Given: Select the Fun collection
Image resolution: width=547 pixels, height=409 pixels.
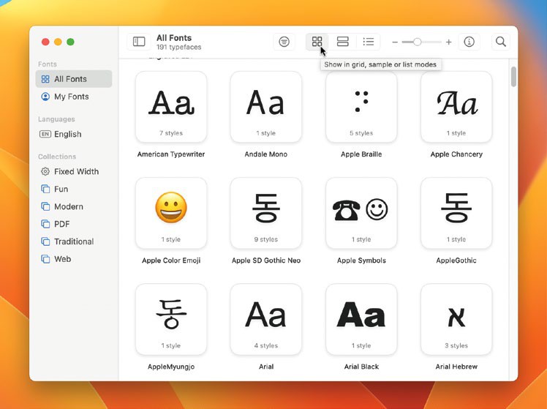Looking at the screenshot, I should point(61,189).
